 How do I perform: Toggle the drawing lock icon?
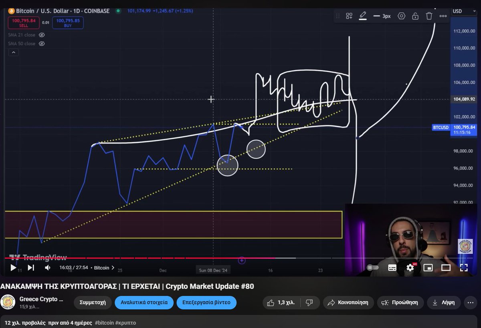coord(415,16)
